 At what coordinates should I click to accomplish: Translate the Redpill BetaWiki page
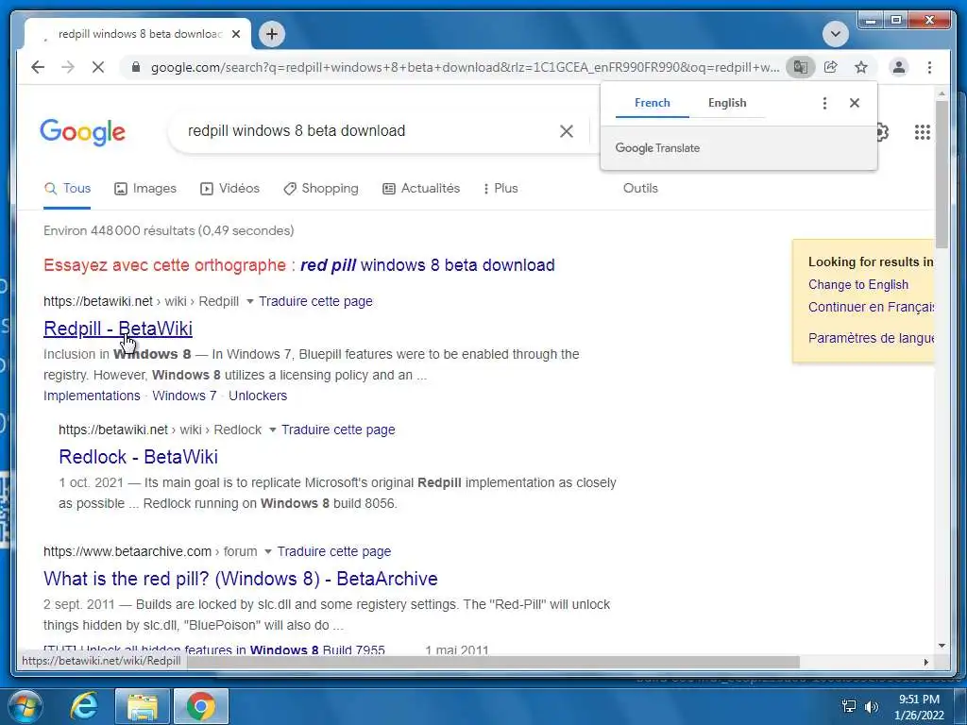pyautogui.click(x=315, y=301)
